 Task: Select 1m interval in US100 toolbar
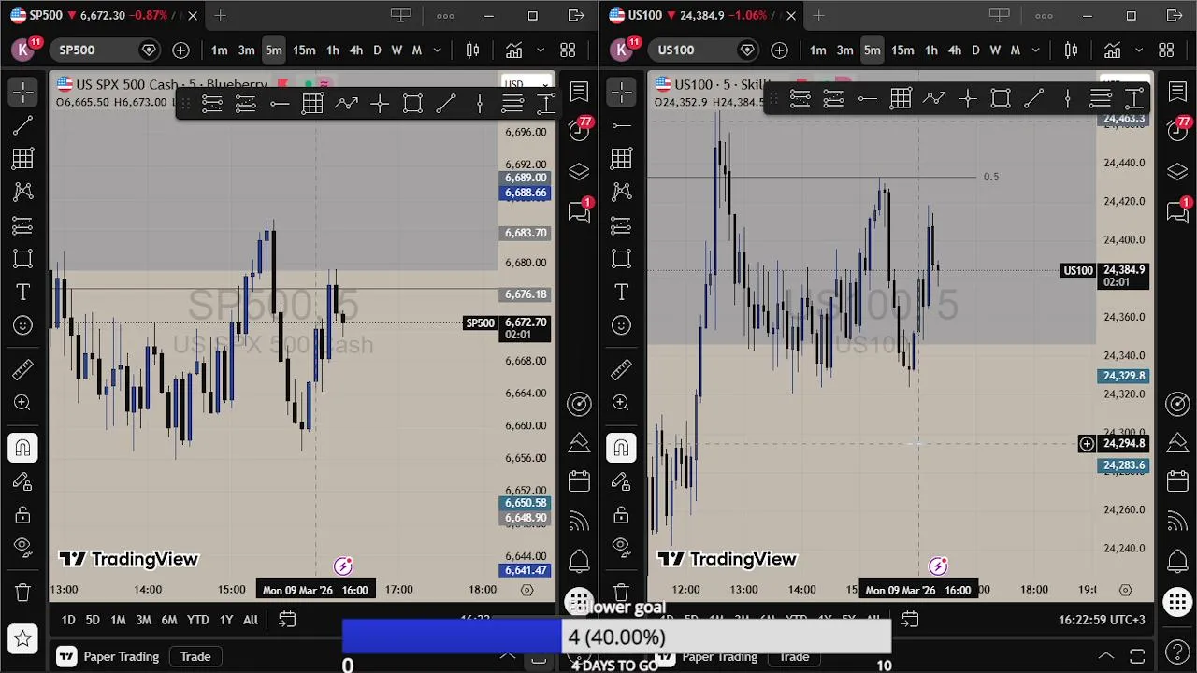pos(817,50)
